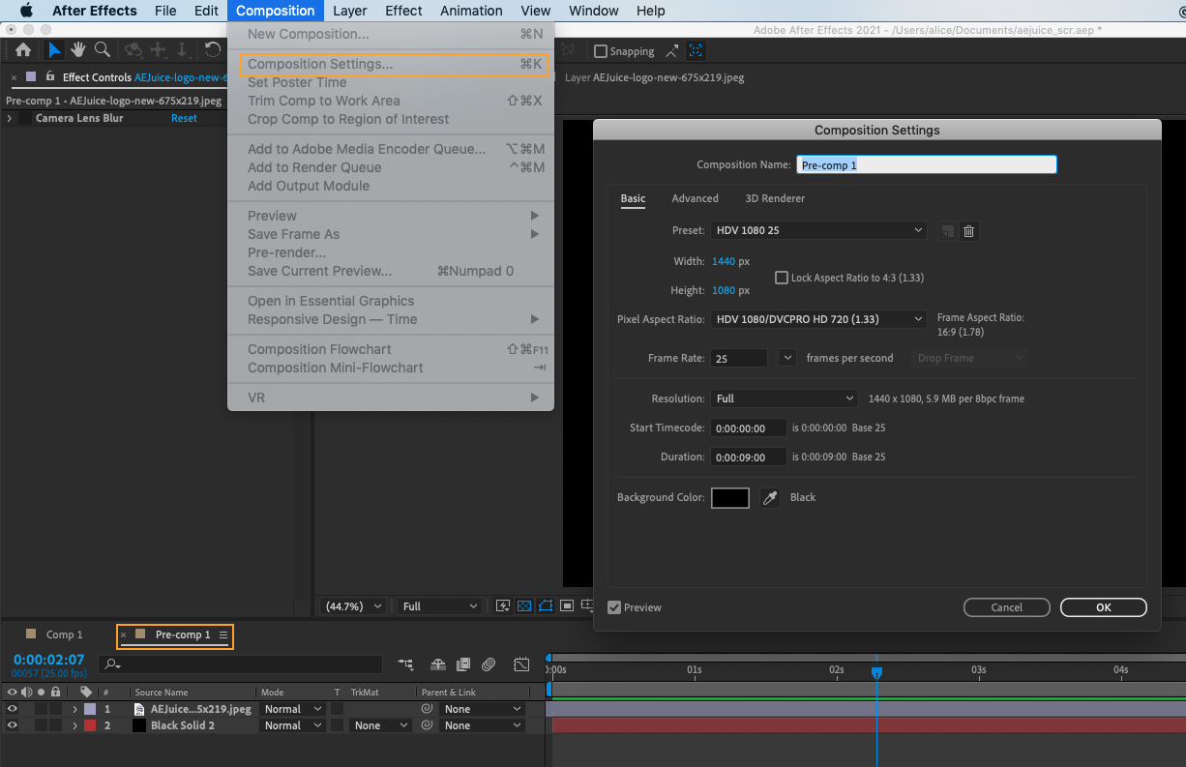Click the trash icon beside Preset

(x=969, y=231)
